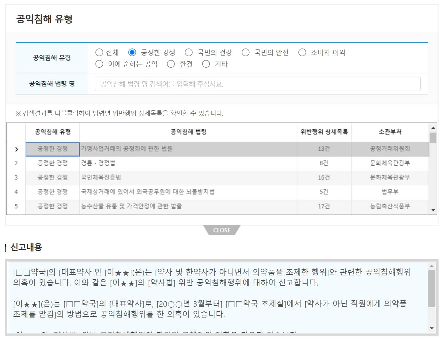Select the 경륜·경정법 table row

[189, 163]
